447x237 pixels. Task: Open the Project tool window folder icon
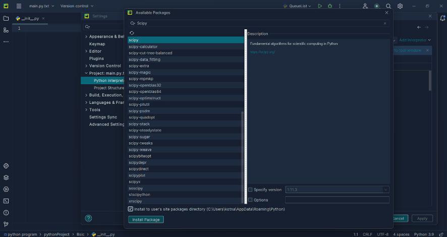coord(6,19)
